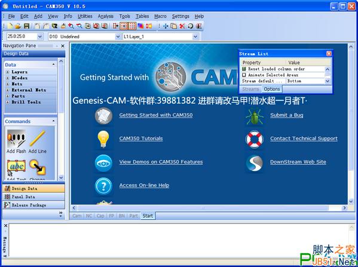The width and height of the screenshot is (358, 267).
Task: Click the Move (blue cross arrows) icon
Action: coord(166,26)
